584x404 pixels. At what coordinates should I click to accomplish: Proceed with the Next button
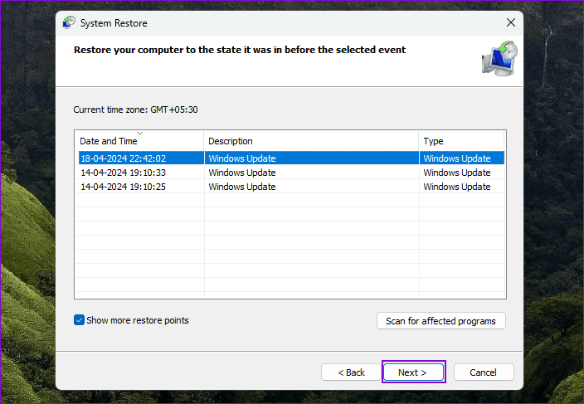pos(413,372)
